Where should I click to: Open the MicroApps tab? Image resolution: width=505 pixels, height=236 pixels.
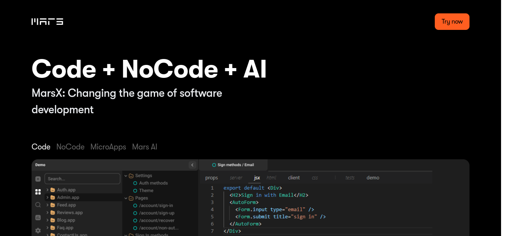tap(108, 147)
